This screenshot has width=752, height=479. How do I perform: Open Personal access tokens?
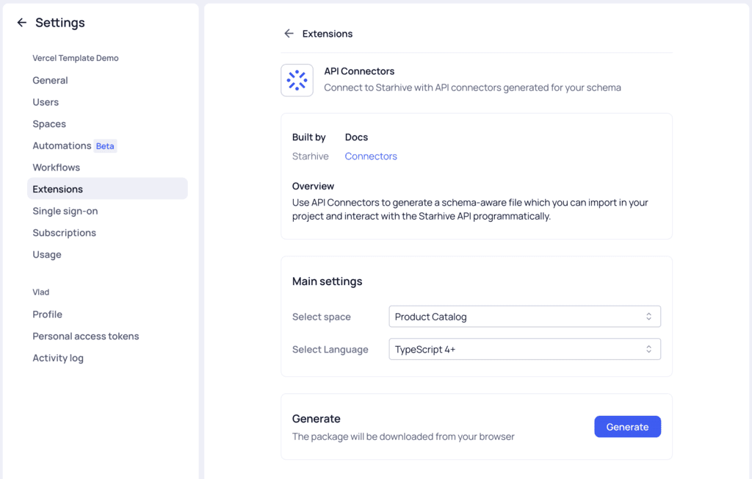coord(86,336)
